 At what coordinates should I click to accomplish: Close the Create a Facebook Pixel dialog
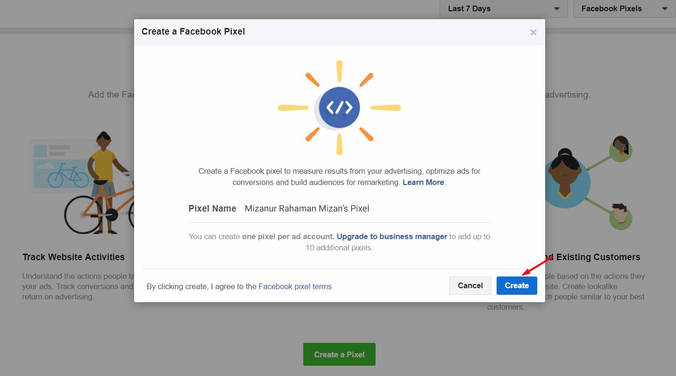(x=533, y=32)
